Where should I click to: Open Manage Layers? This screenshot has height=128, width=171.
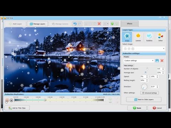[x=37, y=24]
